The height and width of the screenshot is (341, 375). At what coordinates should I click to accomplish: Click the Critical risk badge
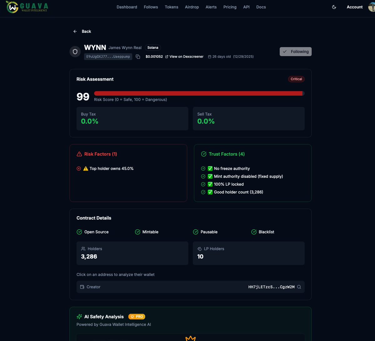click(x=296, y=79)
